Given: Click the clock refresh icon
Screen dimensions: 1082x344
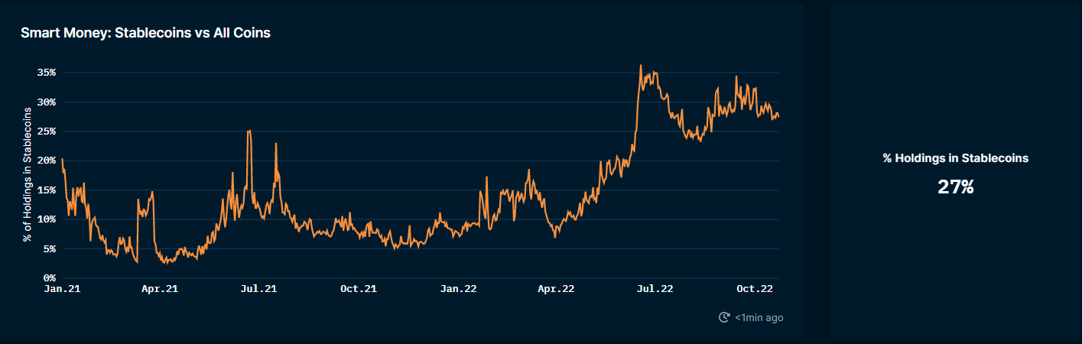Looking at the screenshot, I should [723, 317].
